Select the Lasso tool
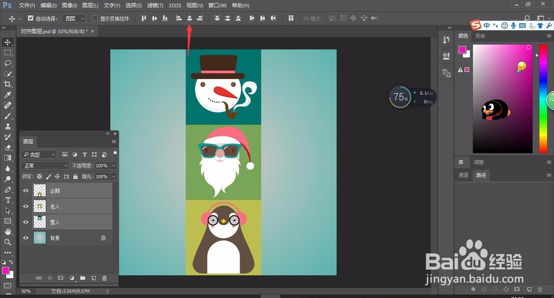The image size is (554, 298). (x=7, y=64)
